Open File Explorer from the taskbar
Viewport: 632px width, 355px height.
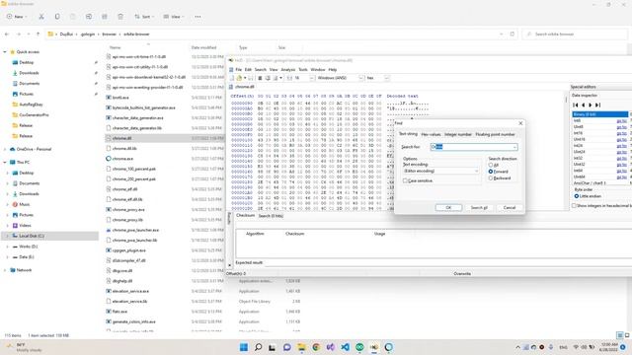pos(301,347)
